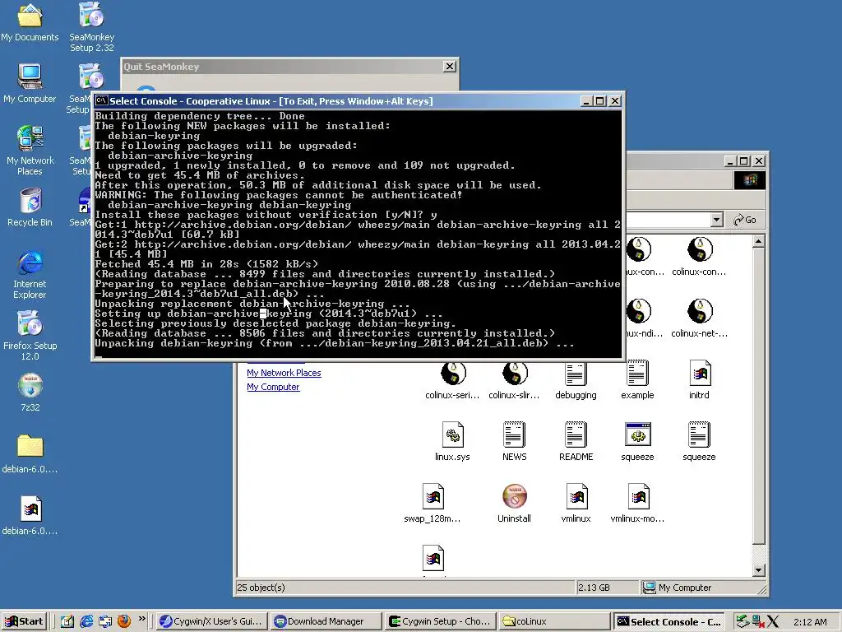Screen dimensions: 842x632
Task: Click the Go button in address bar
Action: 745,220
